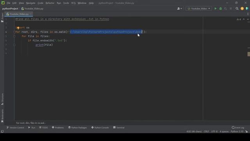Open the TODO tool window
Viewport: 250px width, 141px height.
point(43,128)
